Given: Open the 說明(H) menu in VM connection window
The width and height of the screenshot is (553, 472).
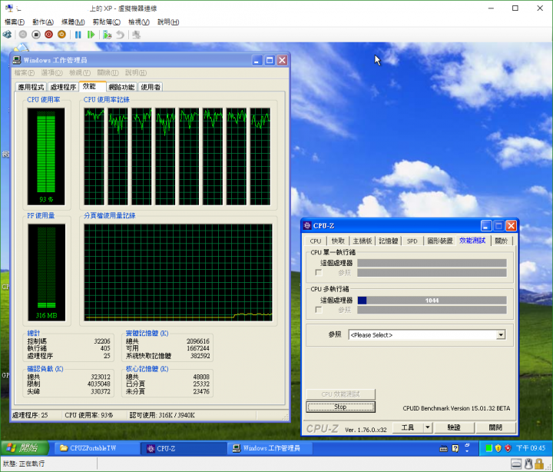Looking at the screenshot, I should pos(168,22).
